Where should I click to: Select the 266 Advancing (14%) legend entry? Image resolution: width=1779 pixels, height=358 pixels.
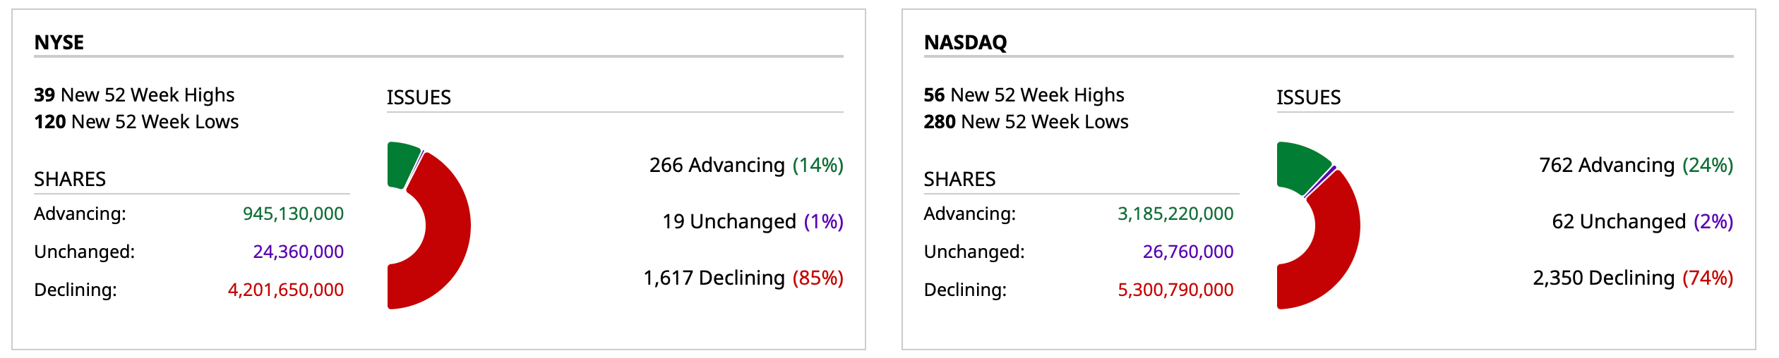tap(746, 166)
